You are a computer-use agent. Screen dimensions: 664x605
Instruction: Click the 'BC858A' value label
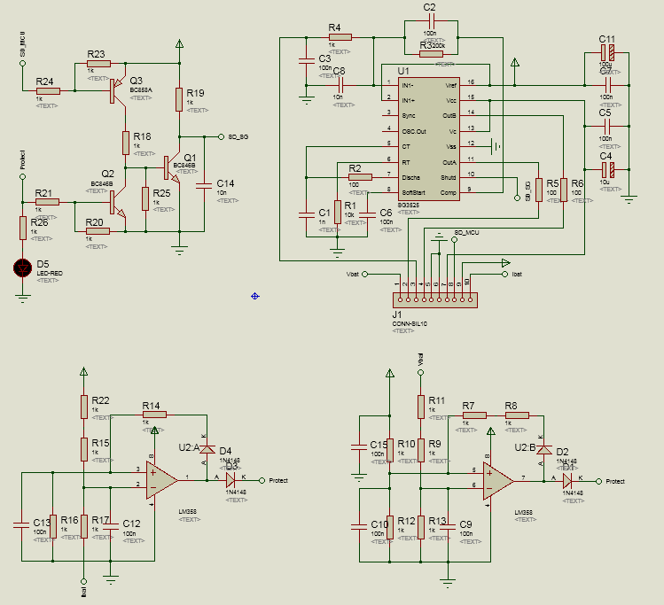click(141, 90)
